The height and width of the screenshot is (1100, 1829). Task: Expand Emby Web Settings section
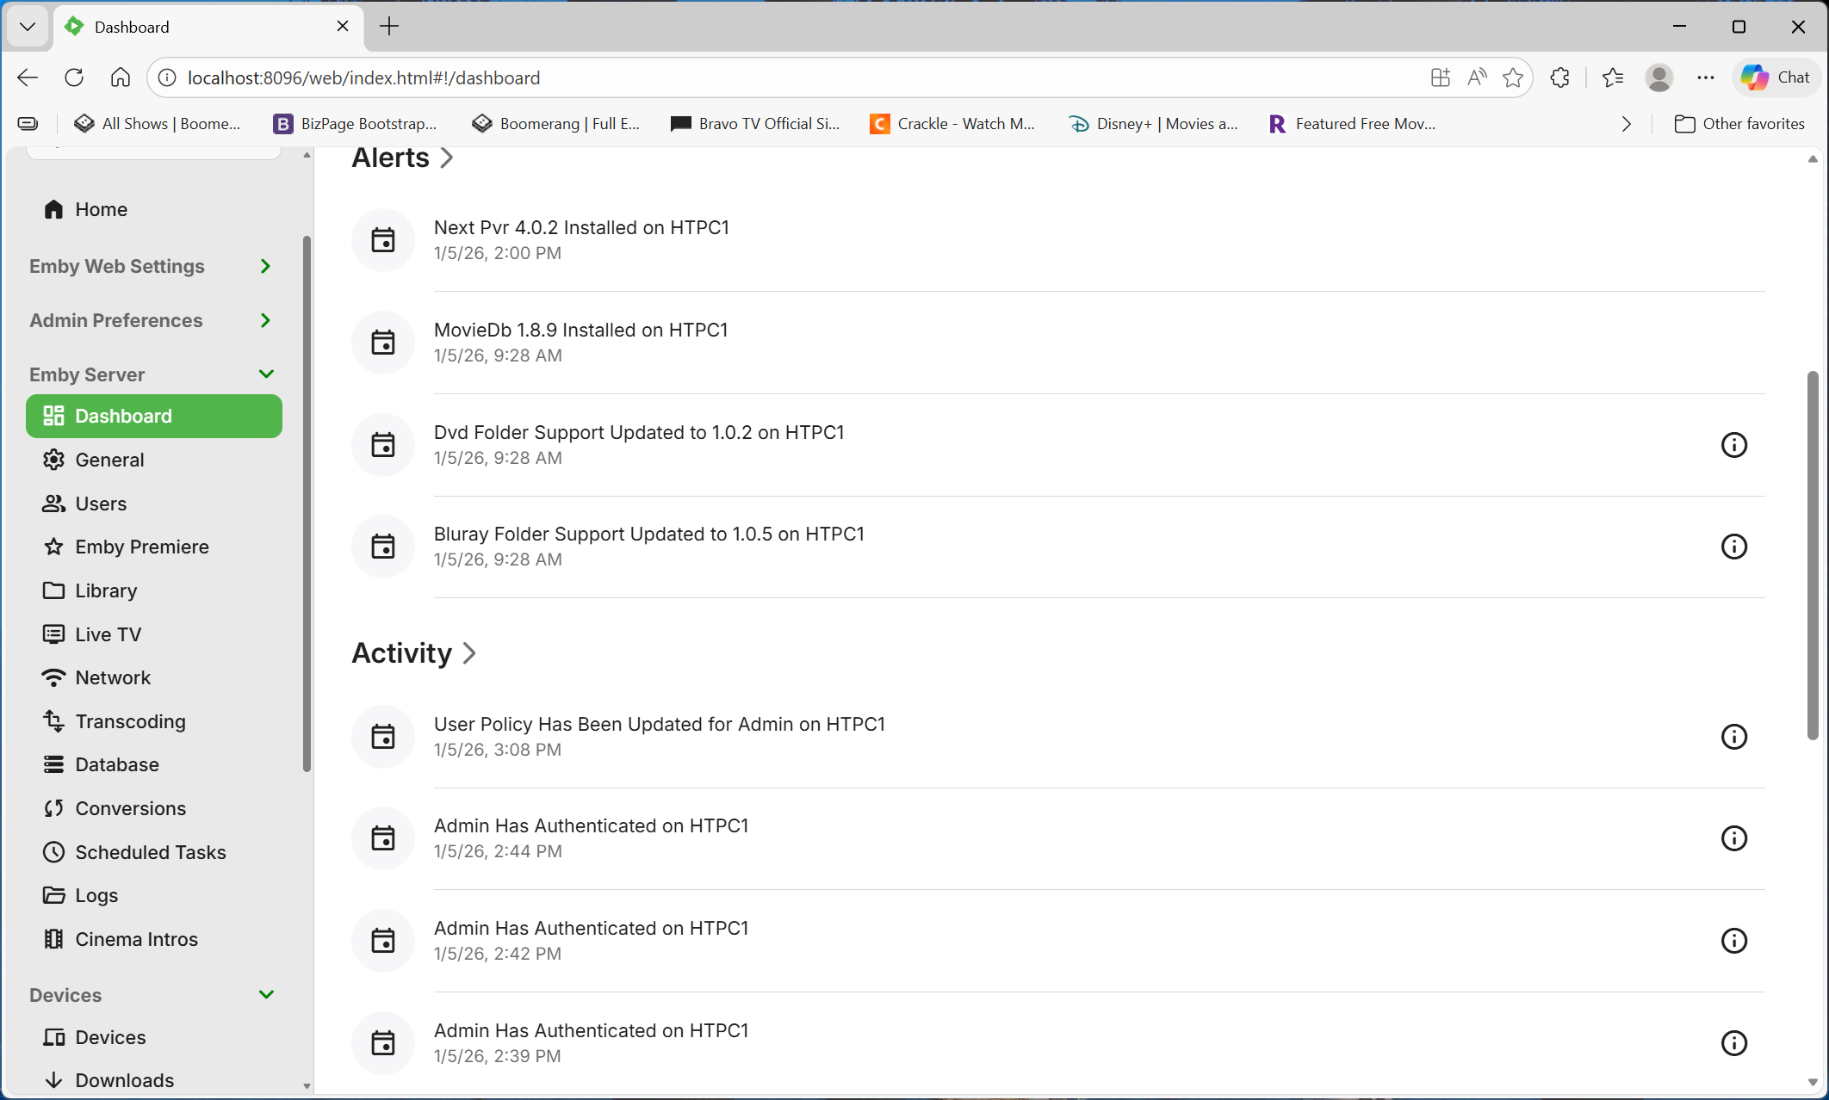pos(265,266)
